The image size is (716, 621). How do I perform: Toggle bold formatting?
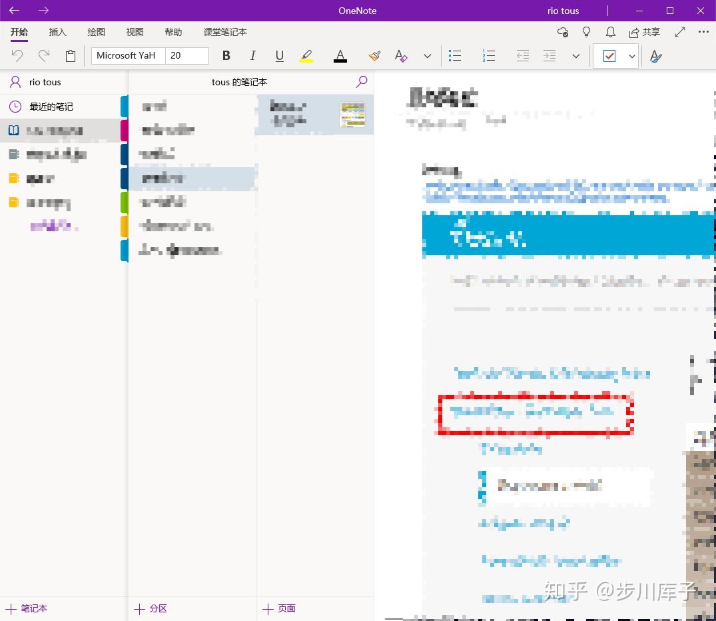226,56
